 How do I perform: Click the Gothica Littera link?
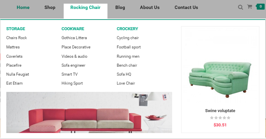74,38
